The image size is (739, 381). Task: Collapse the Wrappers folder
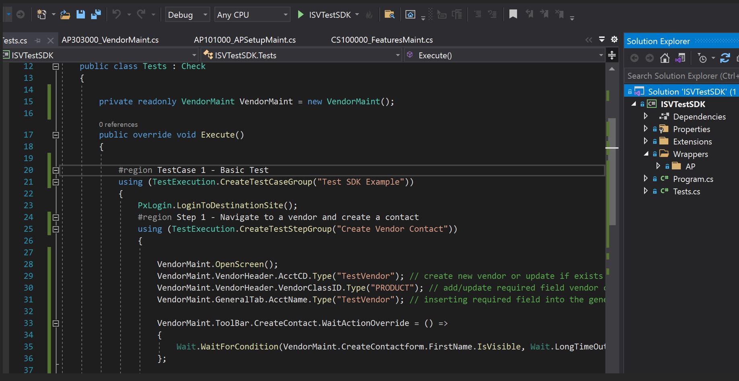(646, 154)
